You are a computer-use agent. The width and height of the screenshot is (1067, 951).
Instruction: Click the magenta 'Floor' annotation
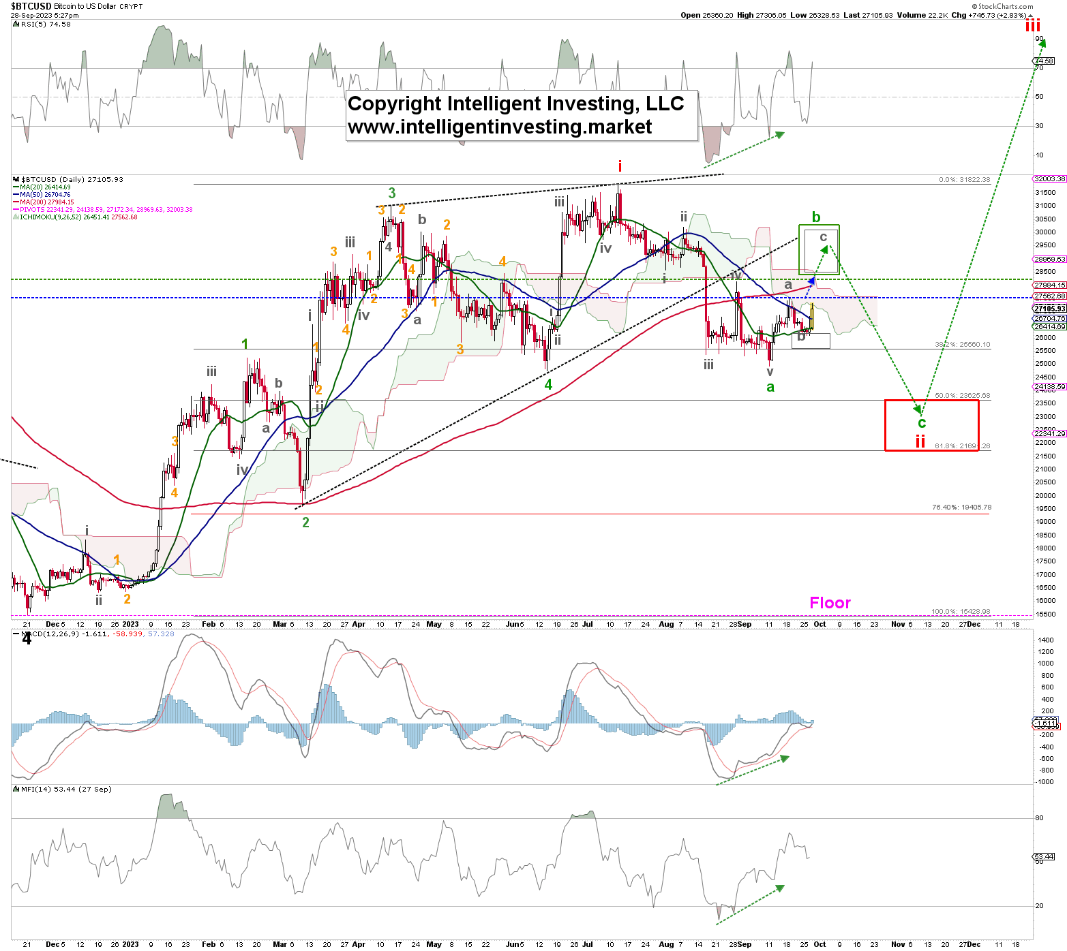click(x=830, y=603)
